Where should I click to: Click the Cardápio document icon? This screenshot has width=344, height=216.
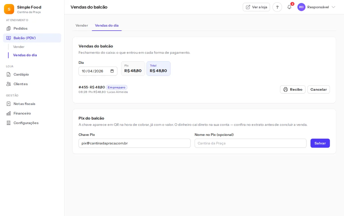click(x=9, y=74)
